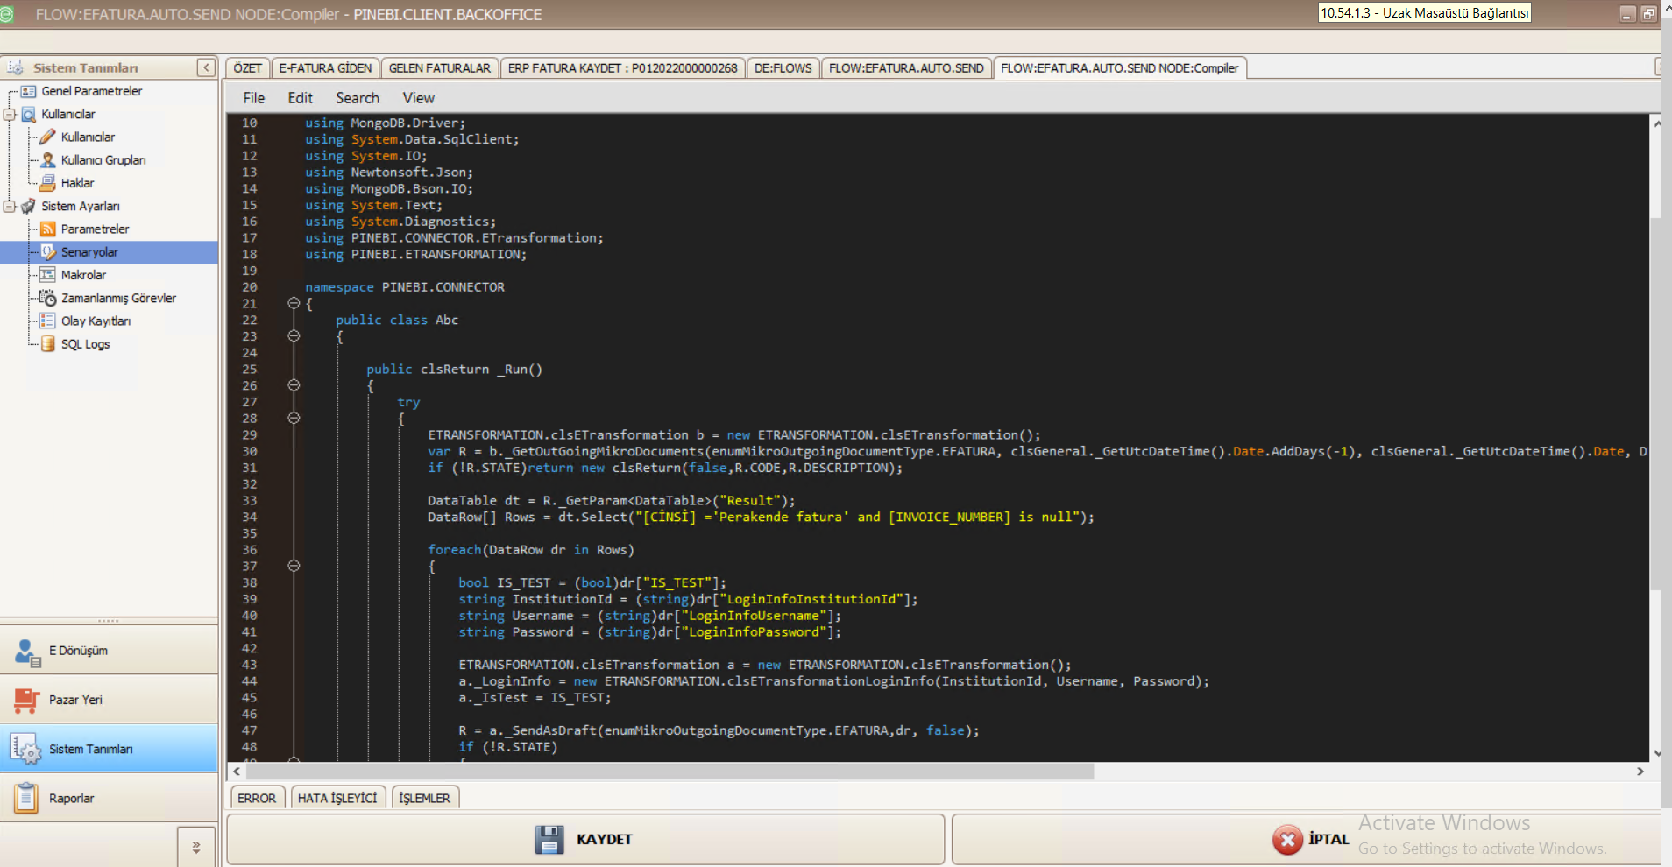This screenshot has height=867, width=1672.
Task: Select Senaryolar in the tree
Action: click(89, 252)
